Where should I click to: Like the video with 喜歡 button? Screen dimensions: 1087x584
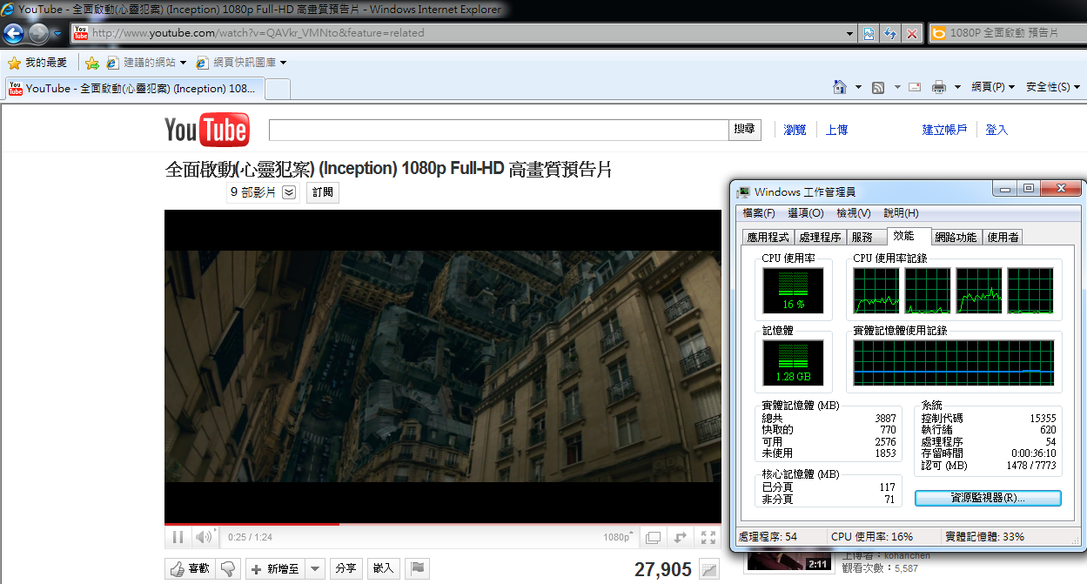(x=190, y=568)
